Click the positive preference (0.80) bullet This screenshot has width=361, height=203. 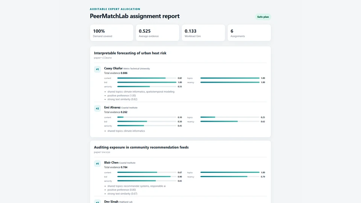point(121,190)
